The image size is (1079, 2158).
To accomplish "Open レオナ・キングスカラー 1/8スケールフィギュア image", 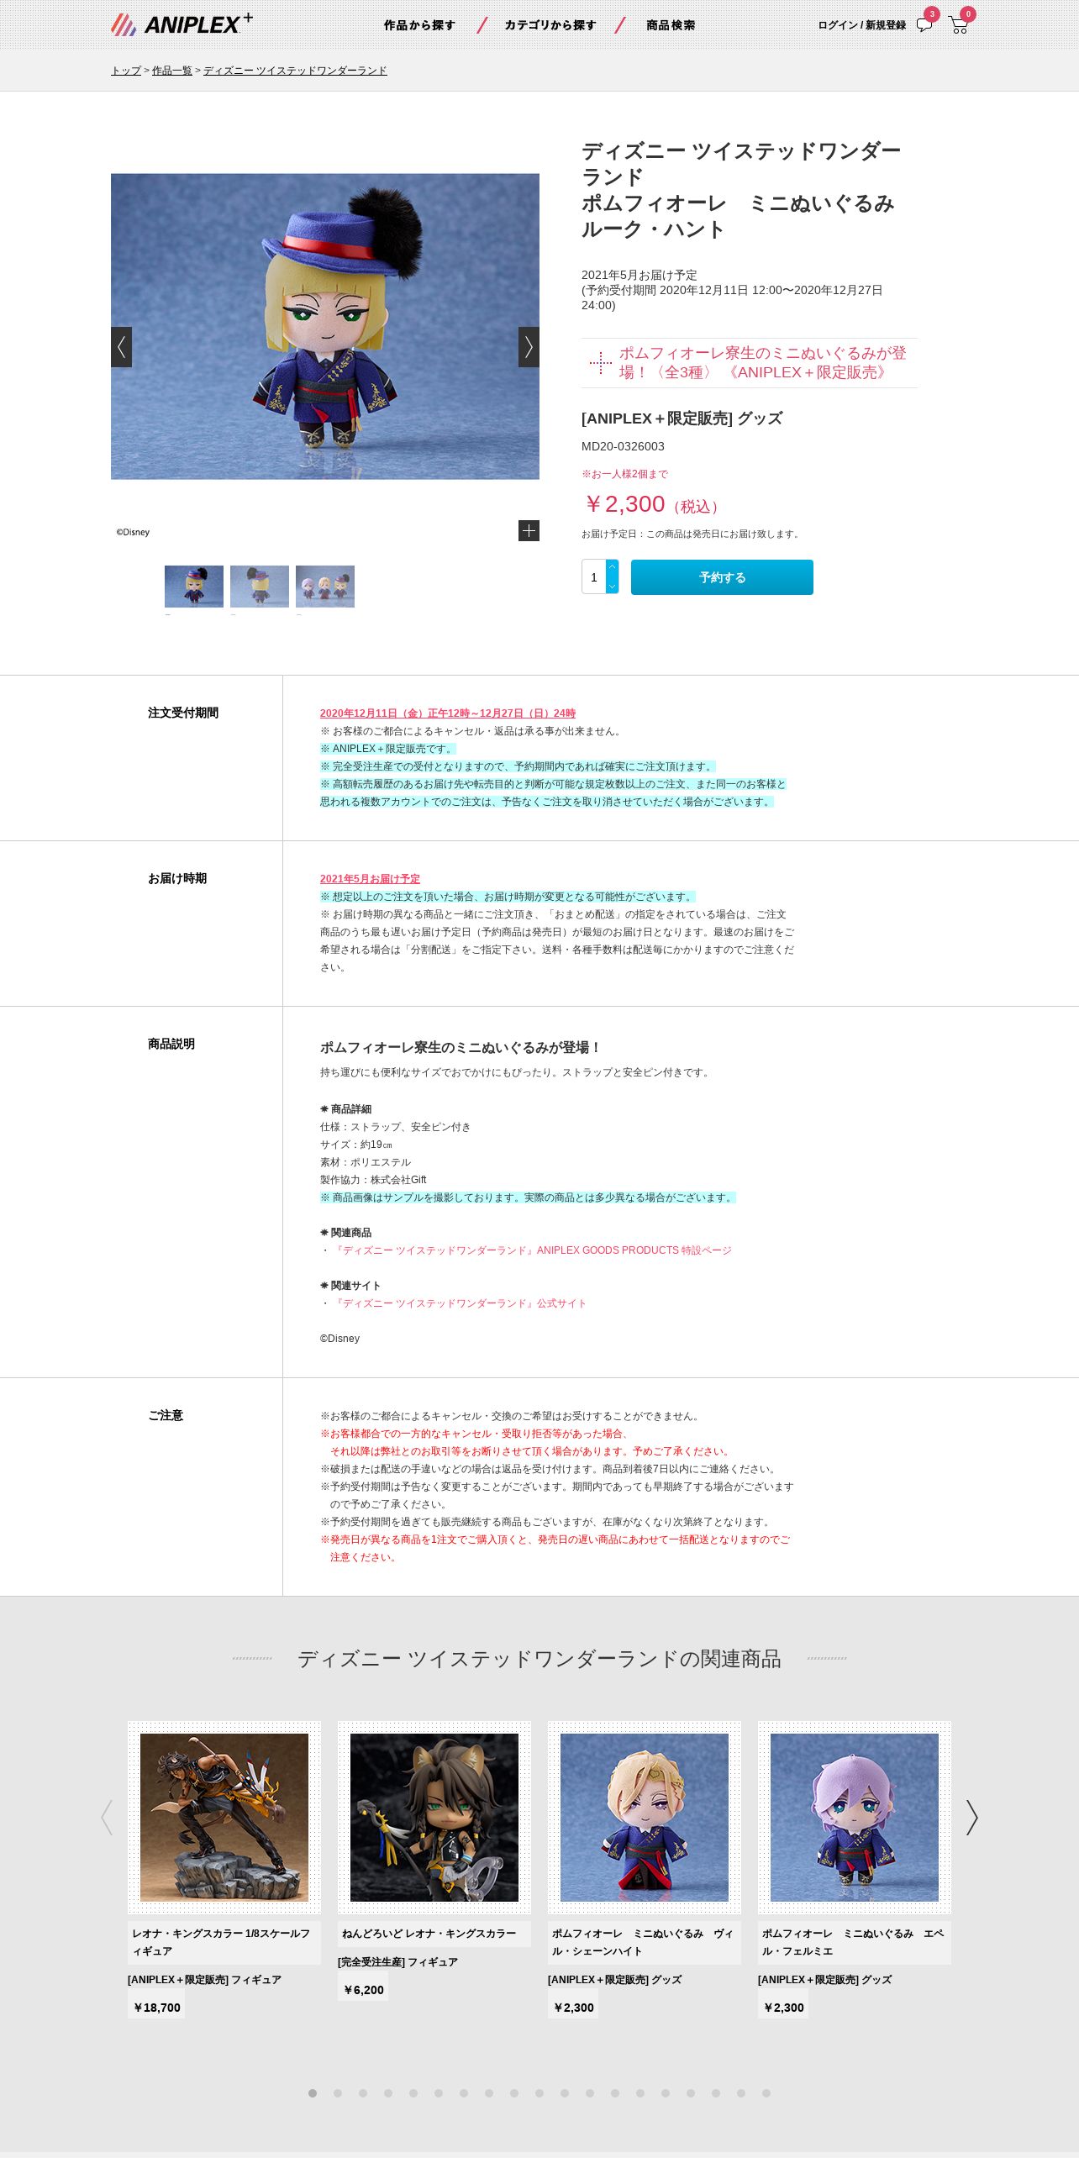I will tap(224, 1818).
